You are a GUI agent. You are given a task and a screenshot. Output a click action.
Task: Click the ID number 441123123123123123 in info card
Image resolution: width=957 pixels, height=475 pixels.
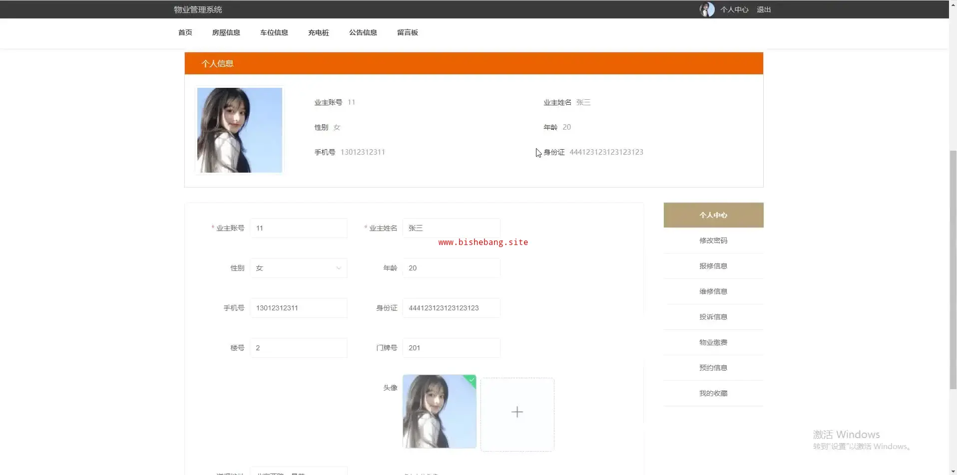click(x=606, y=152)
